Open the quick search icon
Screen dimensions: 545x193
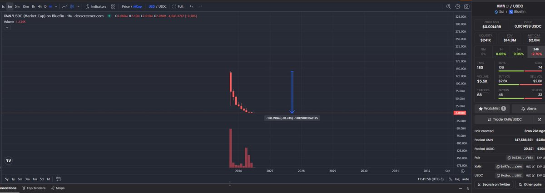click(x=448, y=7)
